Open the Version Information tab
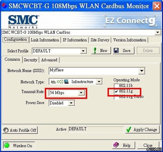Screen dimensions: 163x152 [130, 40]
